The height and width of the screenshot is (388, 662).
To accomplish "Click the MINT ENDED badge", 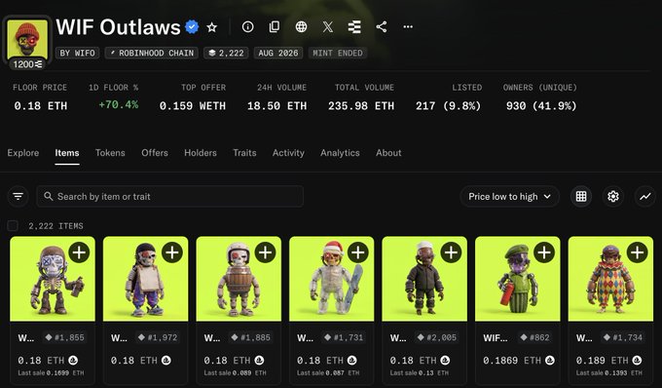I will point(338,53).
